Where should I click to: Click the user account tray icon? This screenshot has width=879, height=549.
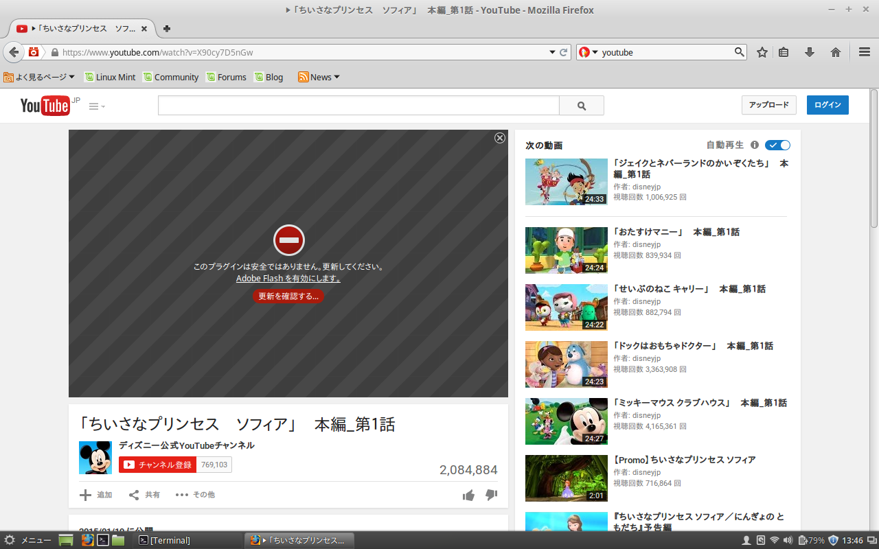pos(747,540)
